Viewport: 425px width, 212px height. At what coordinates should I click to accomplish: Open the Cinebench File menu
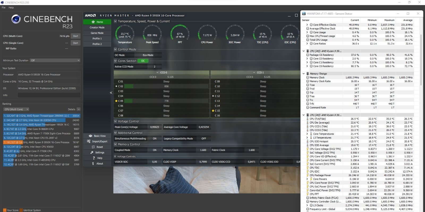(3, 7)
